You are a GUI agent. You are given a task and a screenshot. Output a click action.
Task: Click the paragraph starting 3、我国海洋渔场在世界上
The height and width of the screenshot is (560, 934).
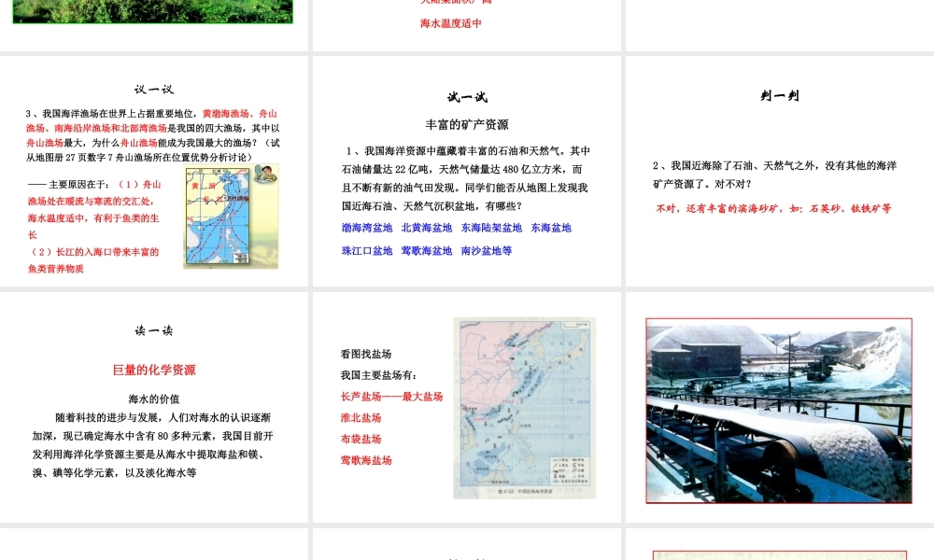[152, 135]
